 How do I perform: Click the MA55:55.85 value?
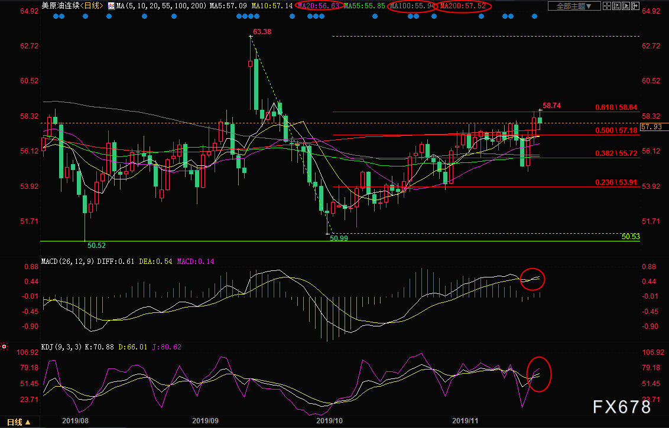tap(365, 6)
